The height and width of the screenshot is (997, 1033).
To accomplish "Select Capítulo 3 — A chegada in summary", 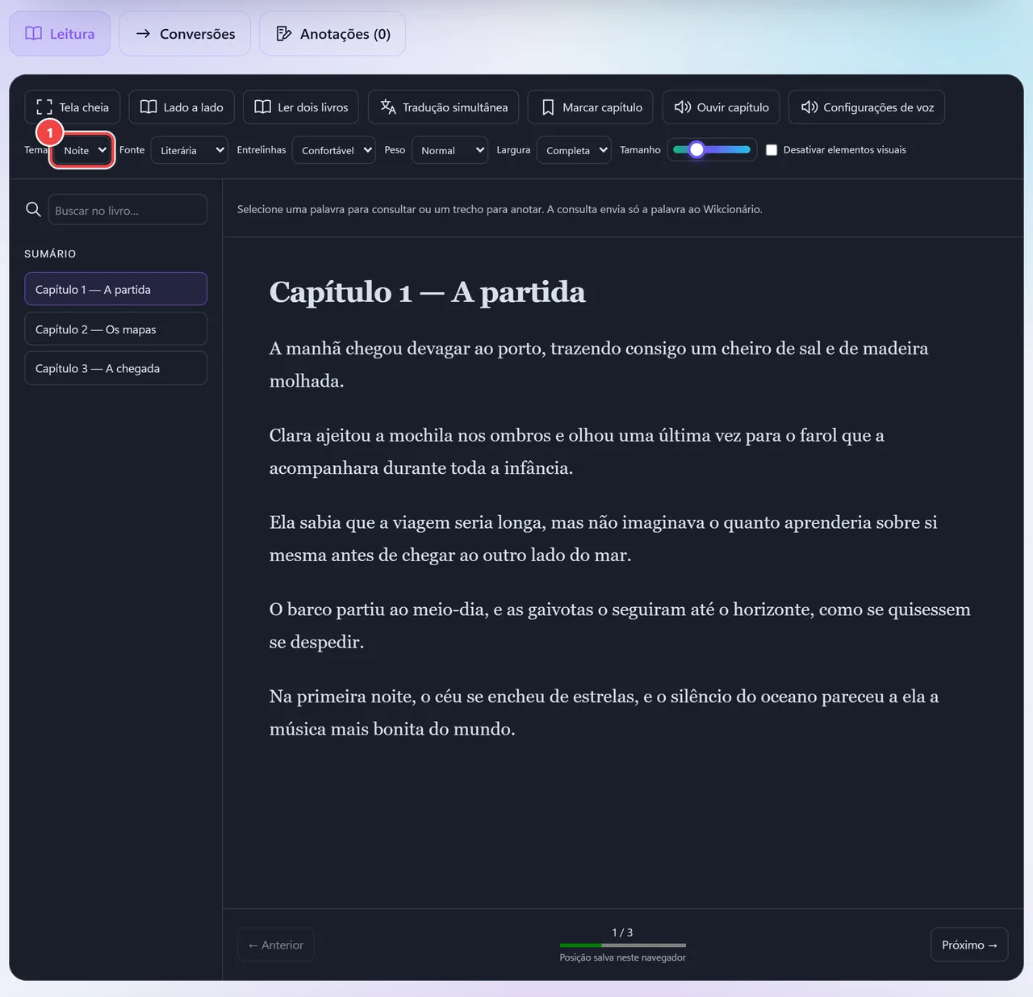I will pyautogui.click(x=115, y=368).
